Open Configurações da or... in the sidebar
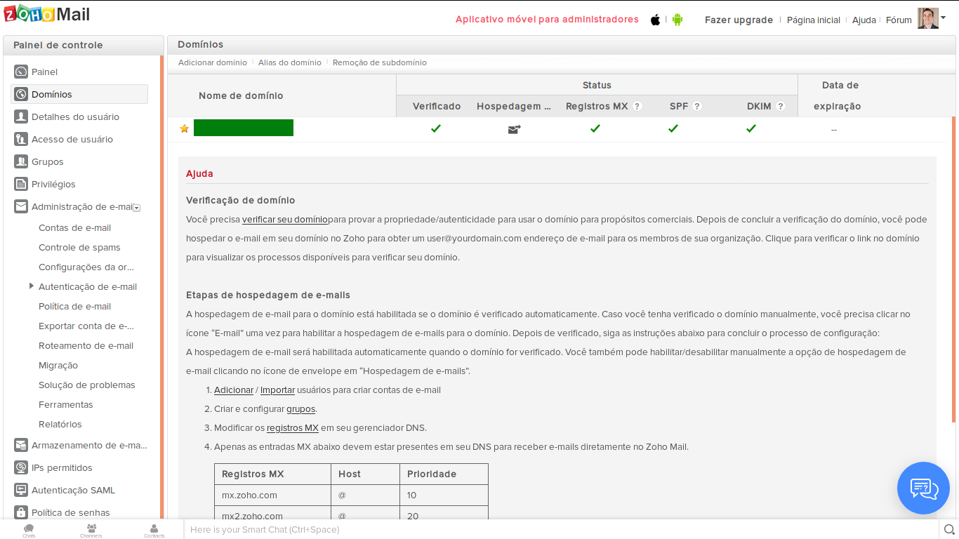Viewport: 959px width, 539px height. tap(86, 267)
